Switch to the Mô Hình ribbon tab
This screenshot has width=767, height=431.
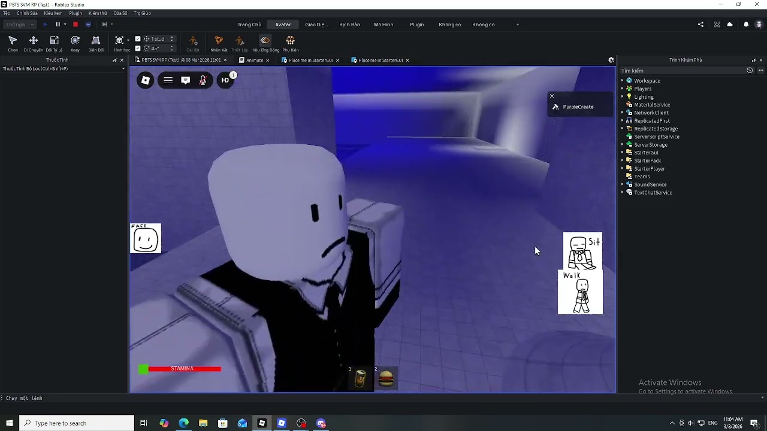coord(383,25)
